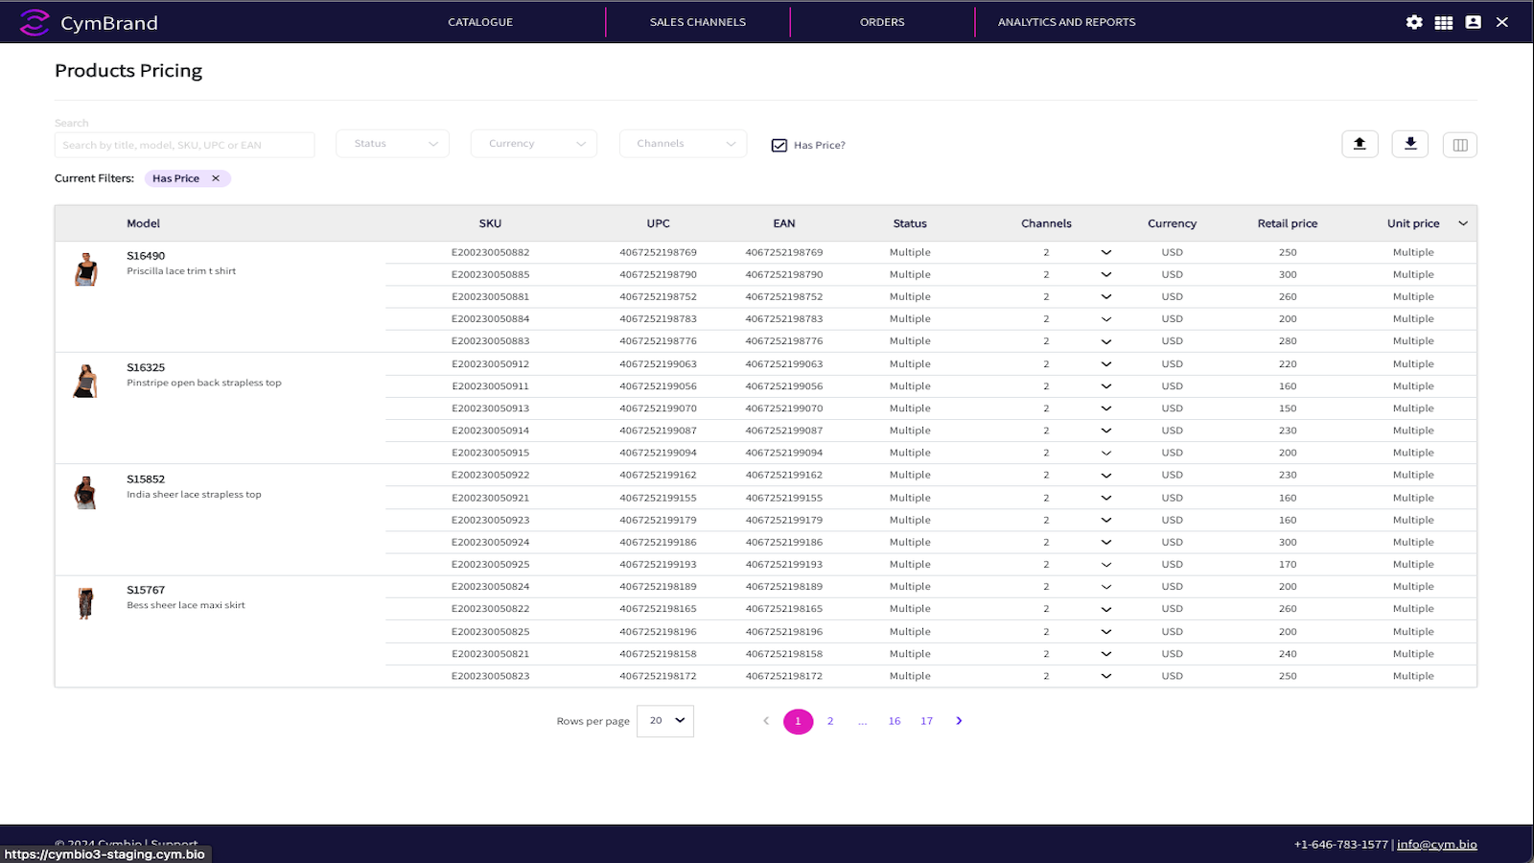Click the S16490 product thumbnail

coord(86,269)
